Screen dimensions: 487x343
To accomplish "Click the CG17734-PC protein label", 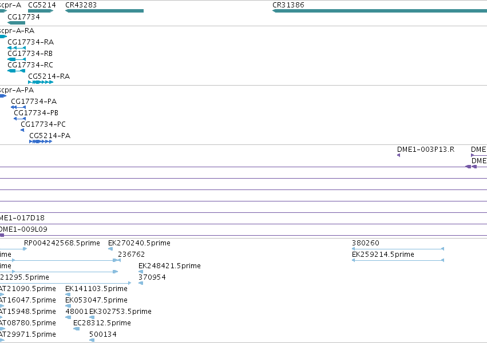I will [x=43, y=124].
